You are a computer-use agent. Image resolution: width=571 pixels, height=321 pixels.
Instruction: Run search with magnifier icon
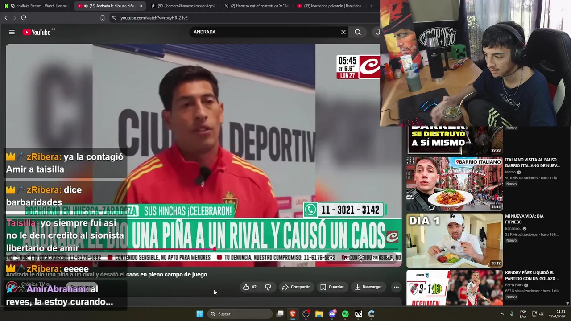(x=358, y=32)
